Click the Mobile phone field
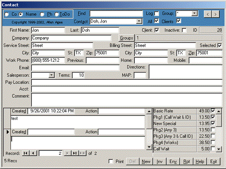Image resolution: width=226 pixels, height=169 pixels. [x=205, y=61]
